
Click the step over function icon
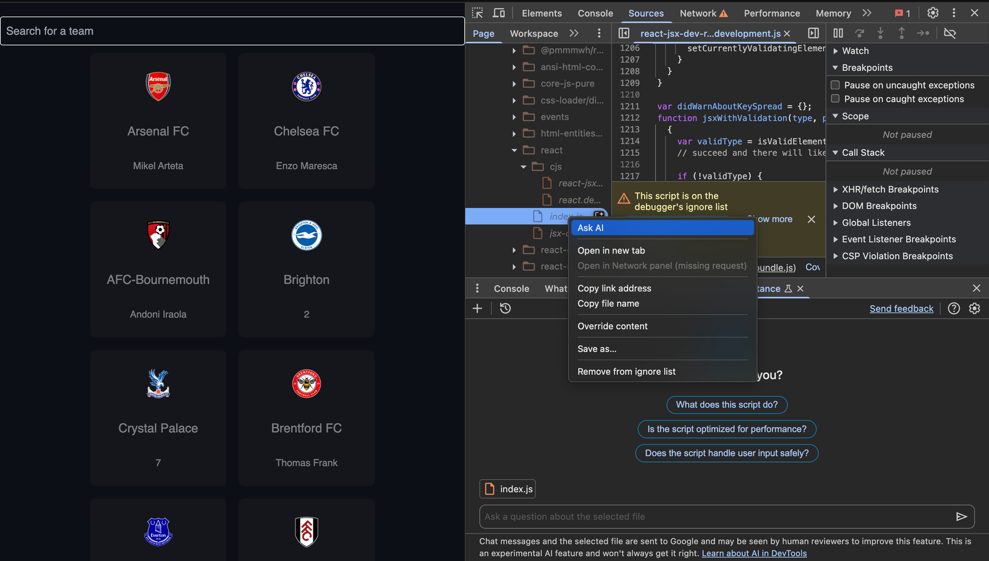pyautogui.click(x=859, y=33)
